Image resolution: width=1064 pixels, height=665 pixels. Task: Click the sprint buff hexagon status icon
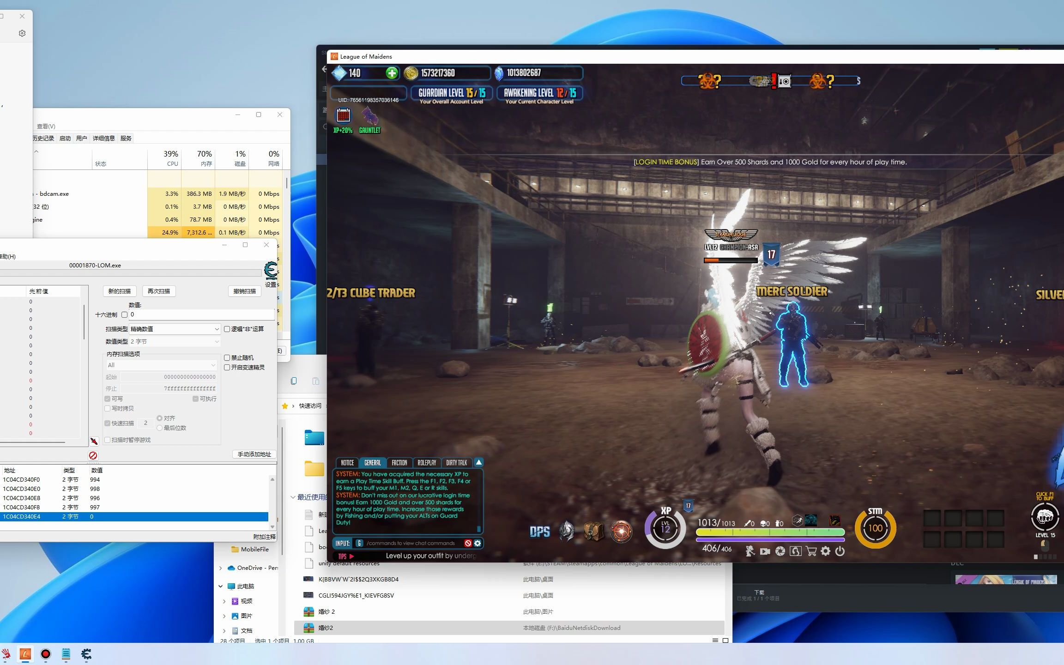pyautogui.click(x=798, y=520)
